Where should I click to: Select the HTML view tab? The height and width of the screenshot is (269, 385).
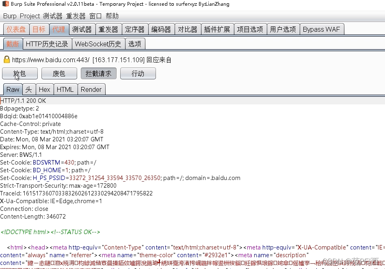click(x=65, y=89)
